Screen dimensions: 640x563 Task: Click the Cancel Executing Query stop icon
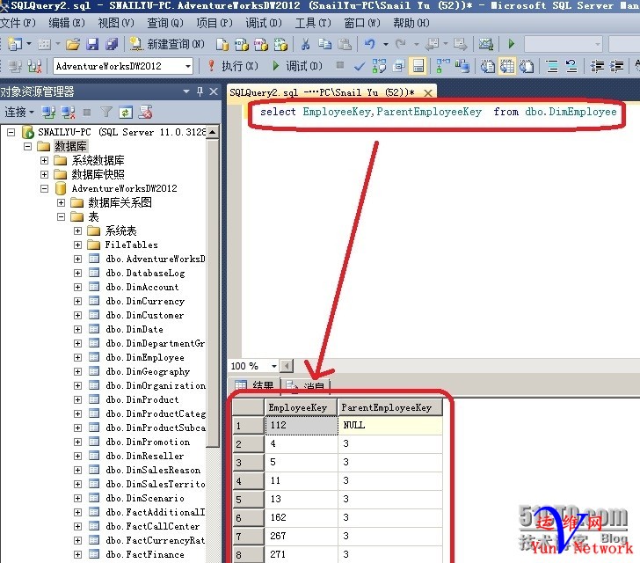coord(339,65)
